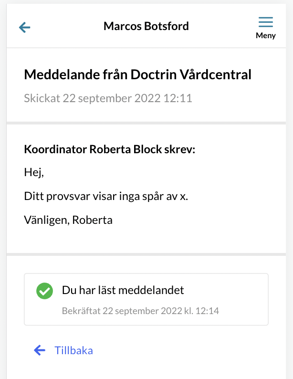Click the Koordinator Roberta Block skrev line
Viewport: 293px width, 379px height.
[x=109, y=149]
